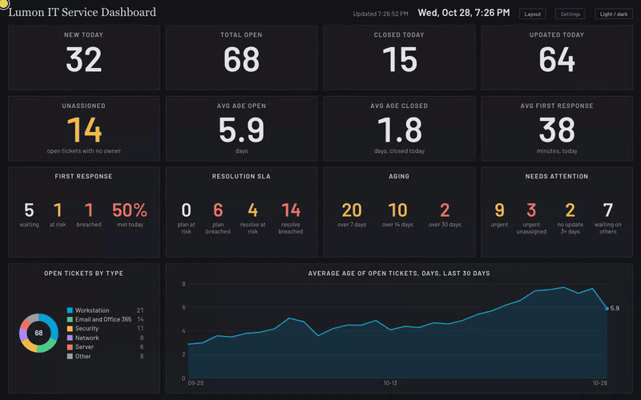Click the 10-28 axis date label
The image size is (641, 400).
(x=599, y=383)
